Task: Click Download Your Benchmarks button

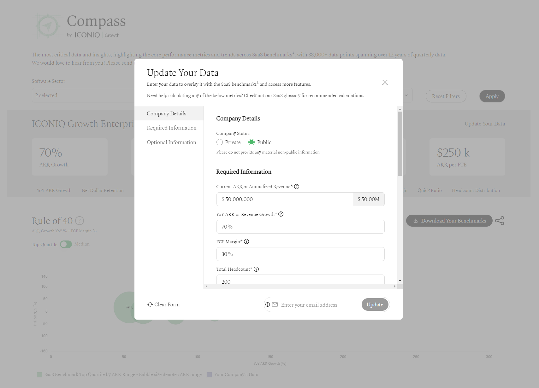Action: [x=449, y=221]
